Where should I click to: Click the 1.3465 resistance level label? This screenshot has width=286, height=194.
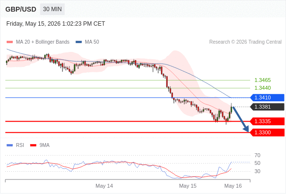coord(262,80)
